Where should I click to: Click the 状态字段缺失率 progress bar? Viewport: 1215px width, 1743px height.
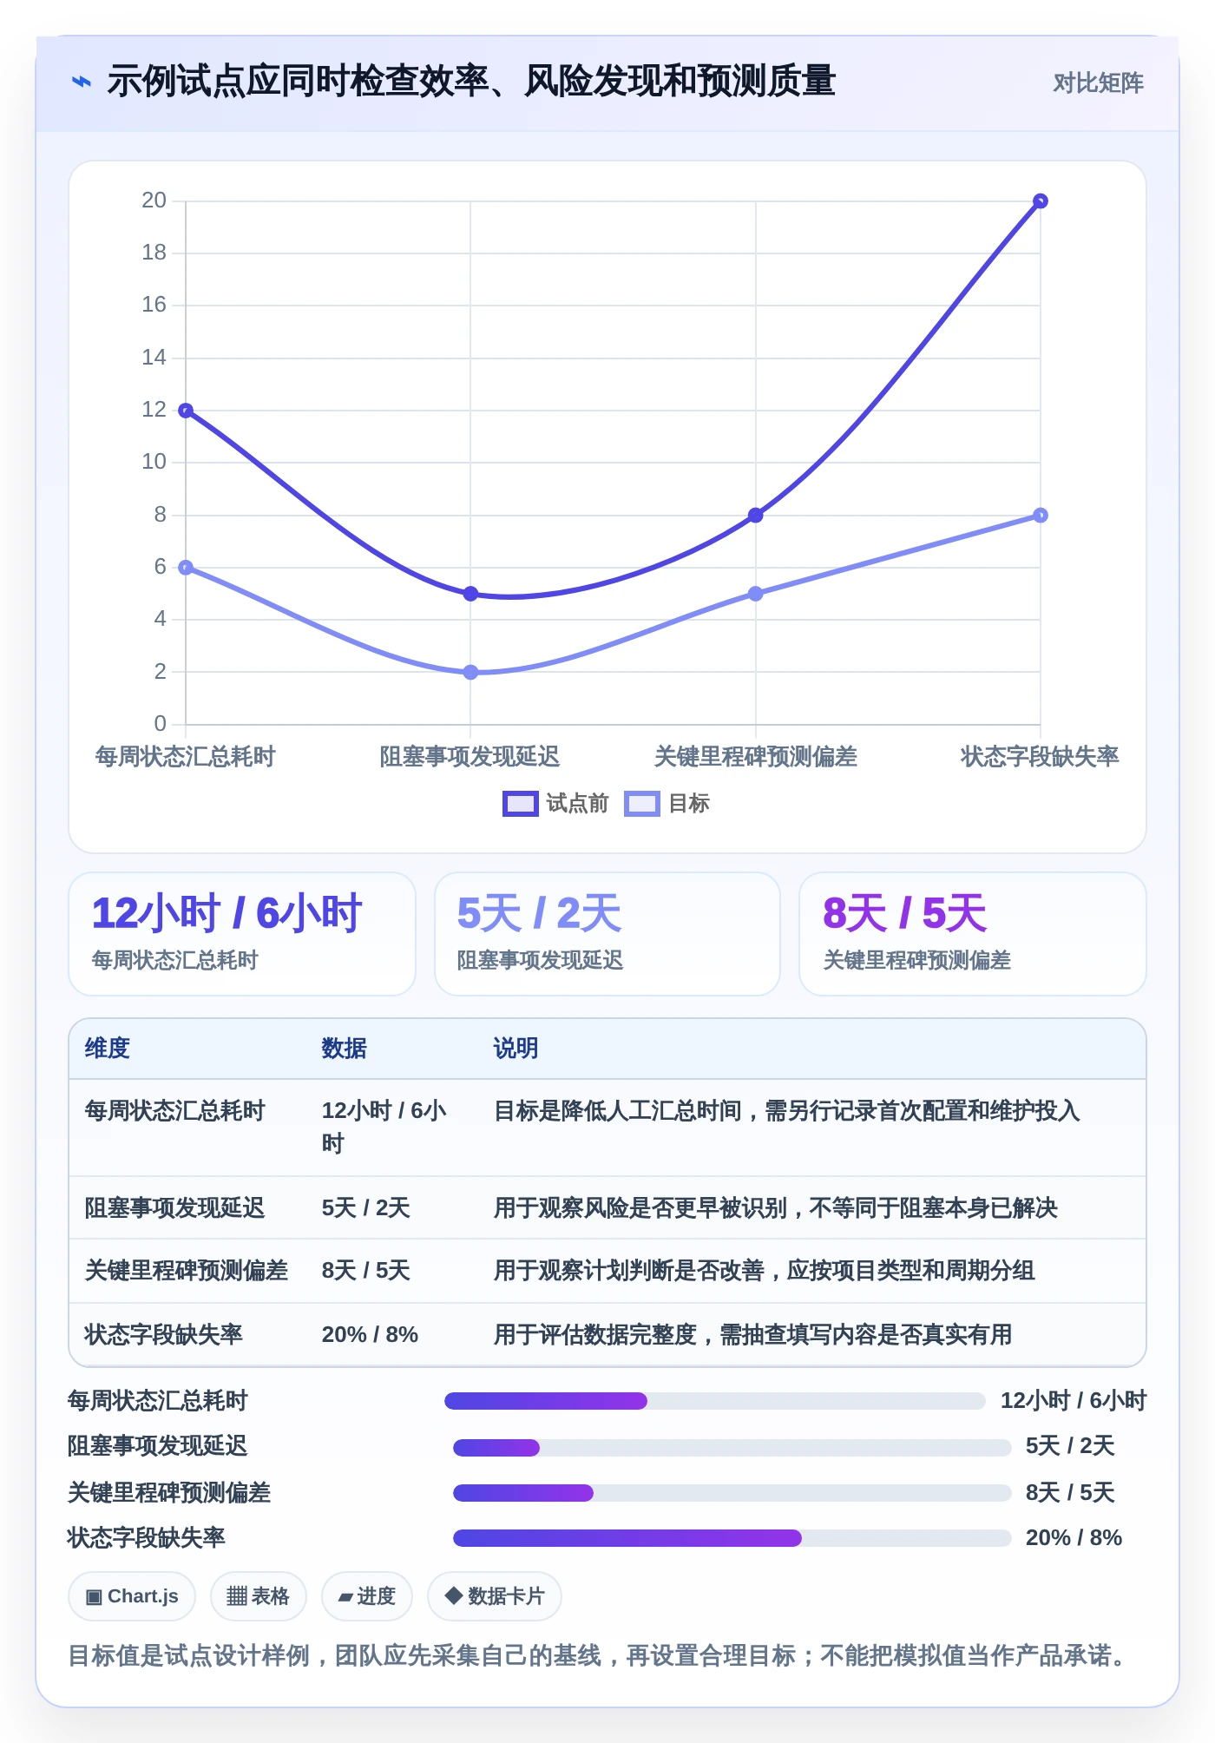[732, 1538]
